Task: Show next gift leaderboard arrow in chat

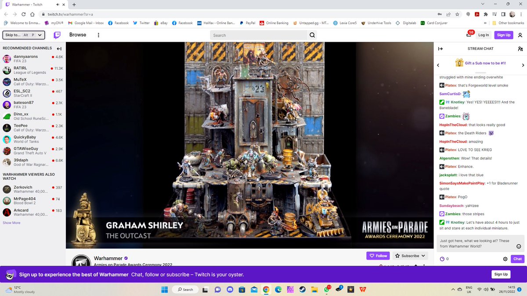Action: tap(523, 65)
